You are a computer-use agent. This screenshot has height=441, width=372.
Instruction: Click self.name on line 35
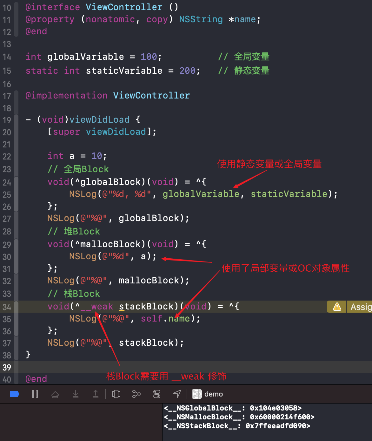pos(165,318)
